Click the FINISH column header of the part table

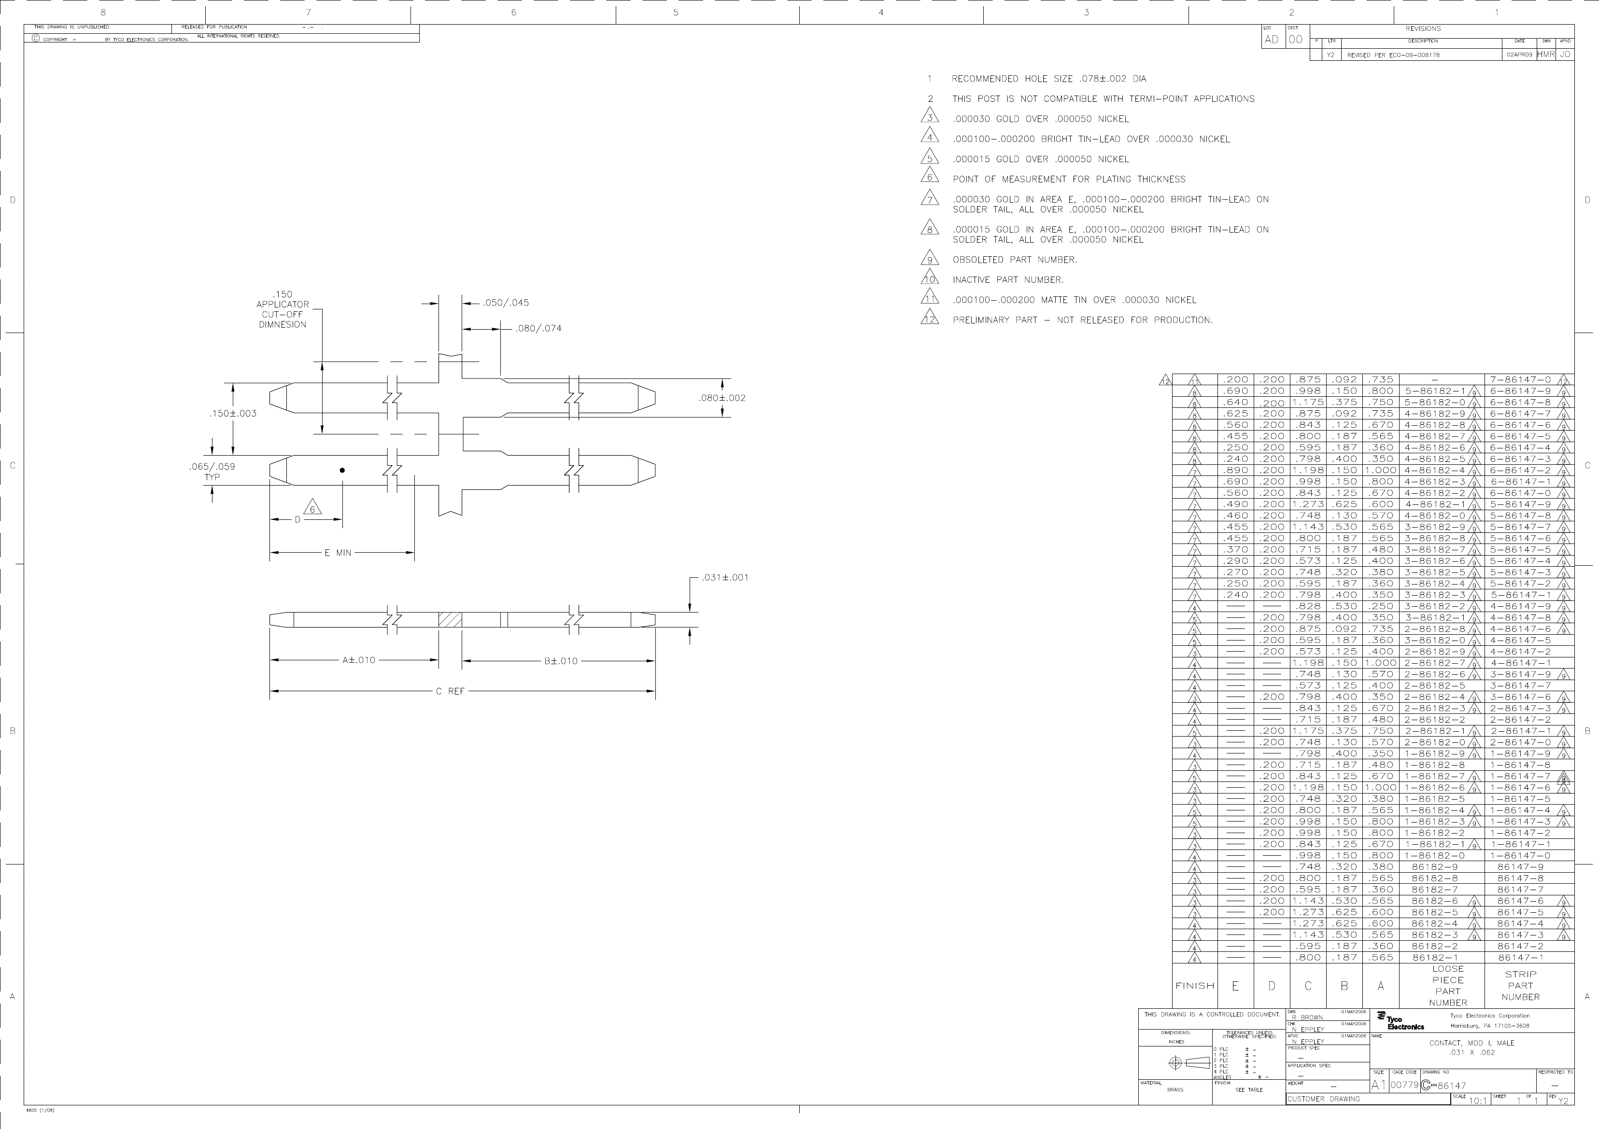[x=1195, y=986]
